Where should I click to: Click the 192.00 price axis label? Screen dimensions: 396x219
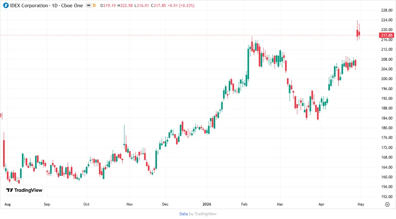point(387,99)
